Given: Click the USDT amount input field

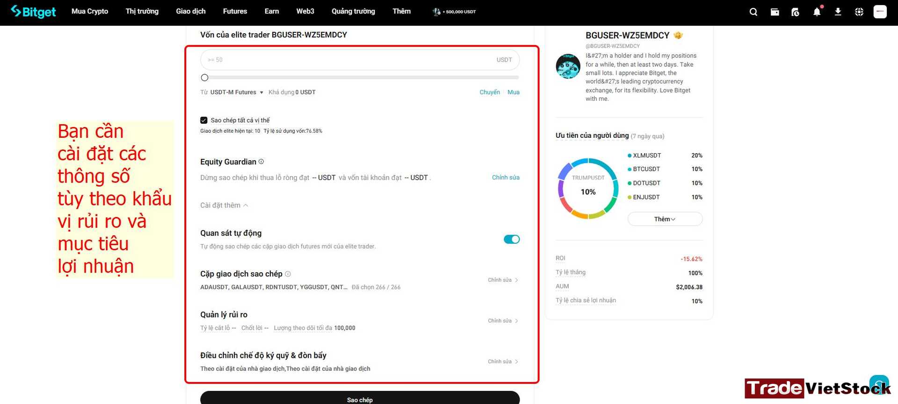Looking at the screenshot, I should coord(360,60).
